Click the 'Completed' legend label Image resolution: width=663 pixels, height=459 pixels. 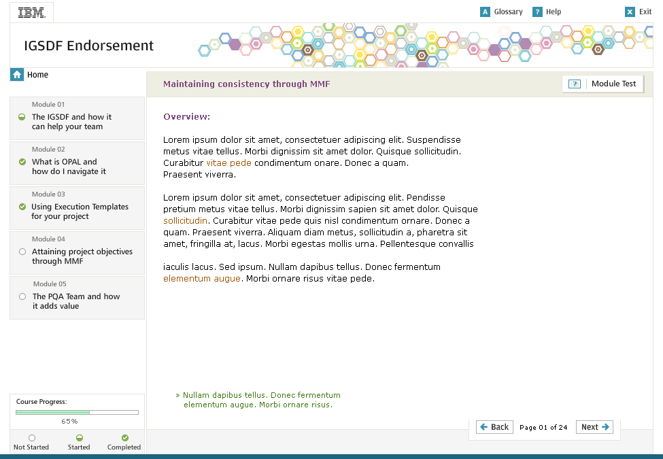click(124, 447)
